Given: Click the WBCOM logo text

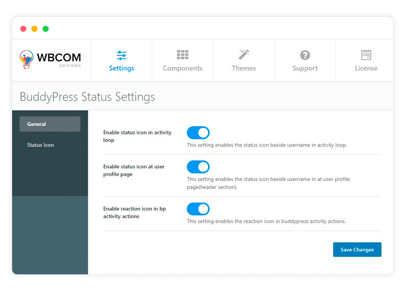Looking at the screenshot, I should 59,58.
